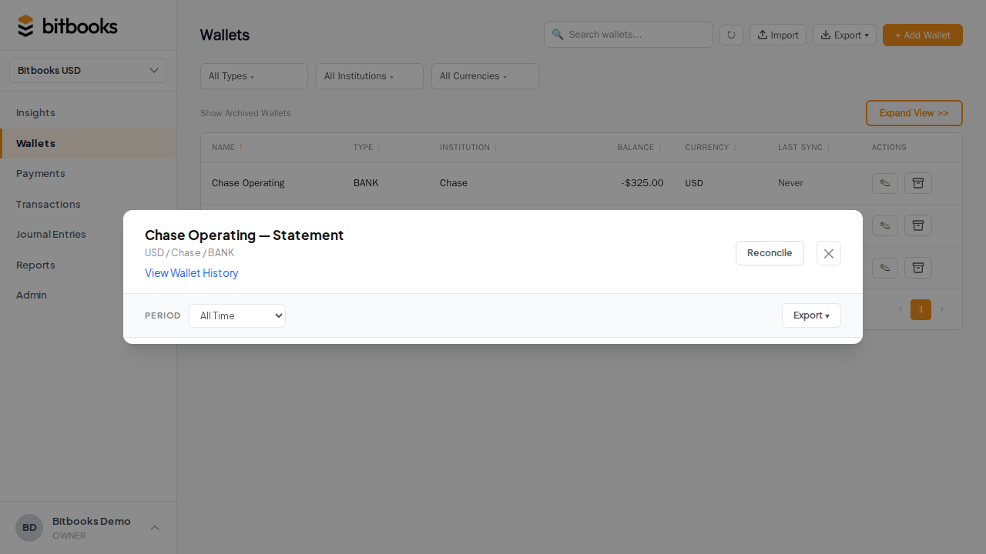The image size is (986, 554).
Task: Toggle Show Archived Wallets
Action: 246,113
